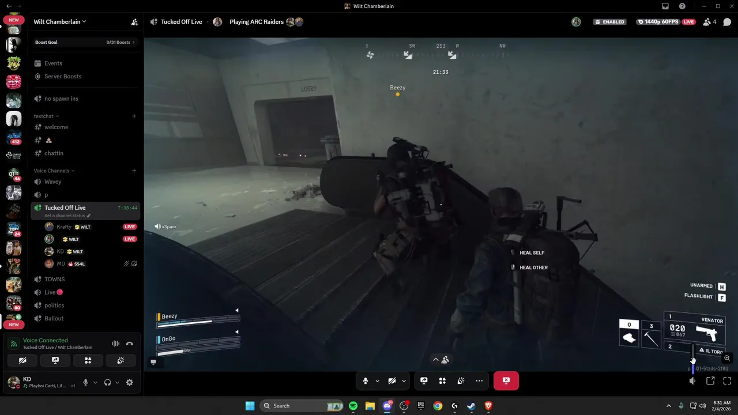Open soundboard from stream control bar
Screen dimensions: 738x415
(x=461, y=381)
